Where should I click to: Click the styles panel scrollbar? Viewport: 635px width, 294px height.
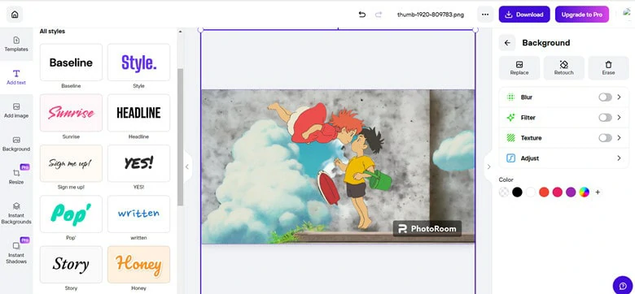180,137
